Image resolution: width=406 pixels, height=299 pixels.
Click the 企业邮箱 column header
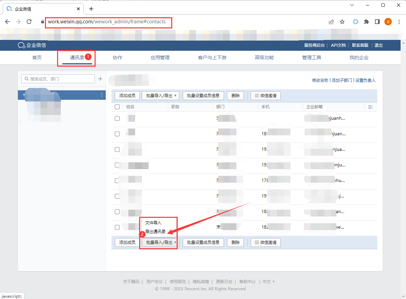[x=314, y=107]
